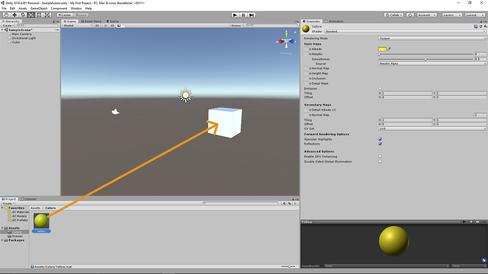This screenshot has height=274, width=488.
Task: Select the Rotate tool
Action: tap(23, 15)
